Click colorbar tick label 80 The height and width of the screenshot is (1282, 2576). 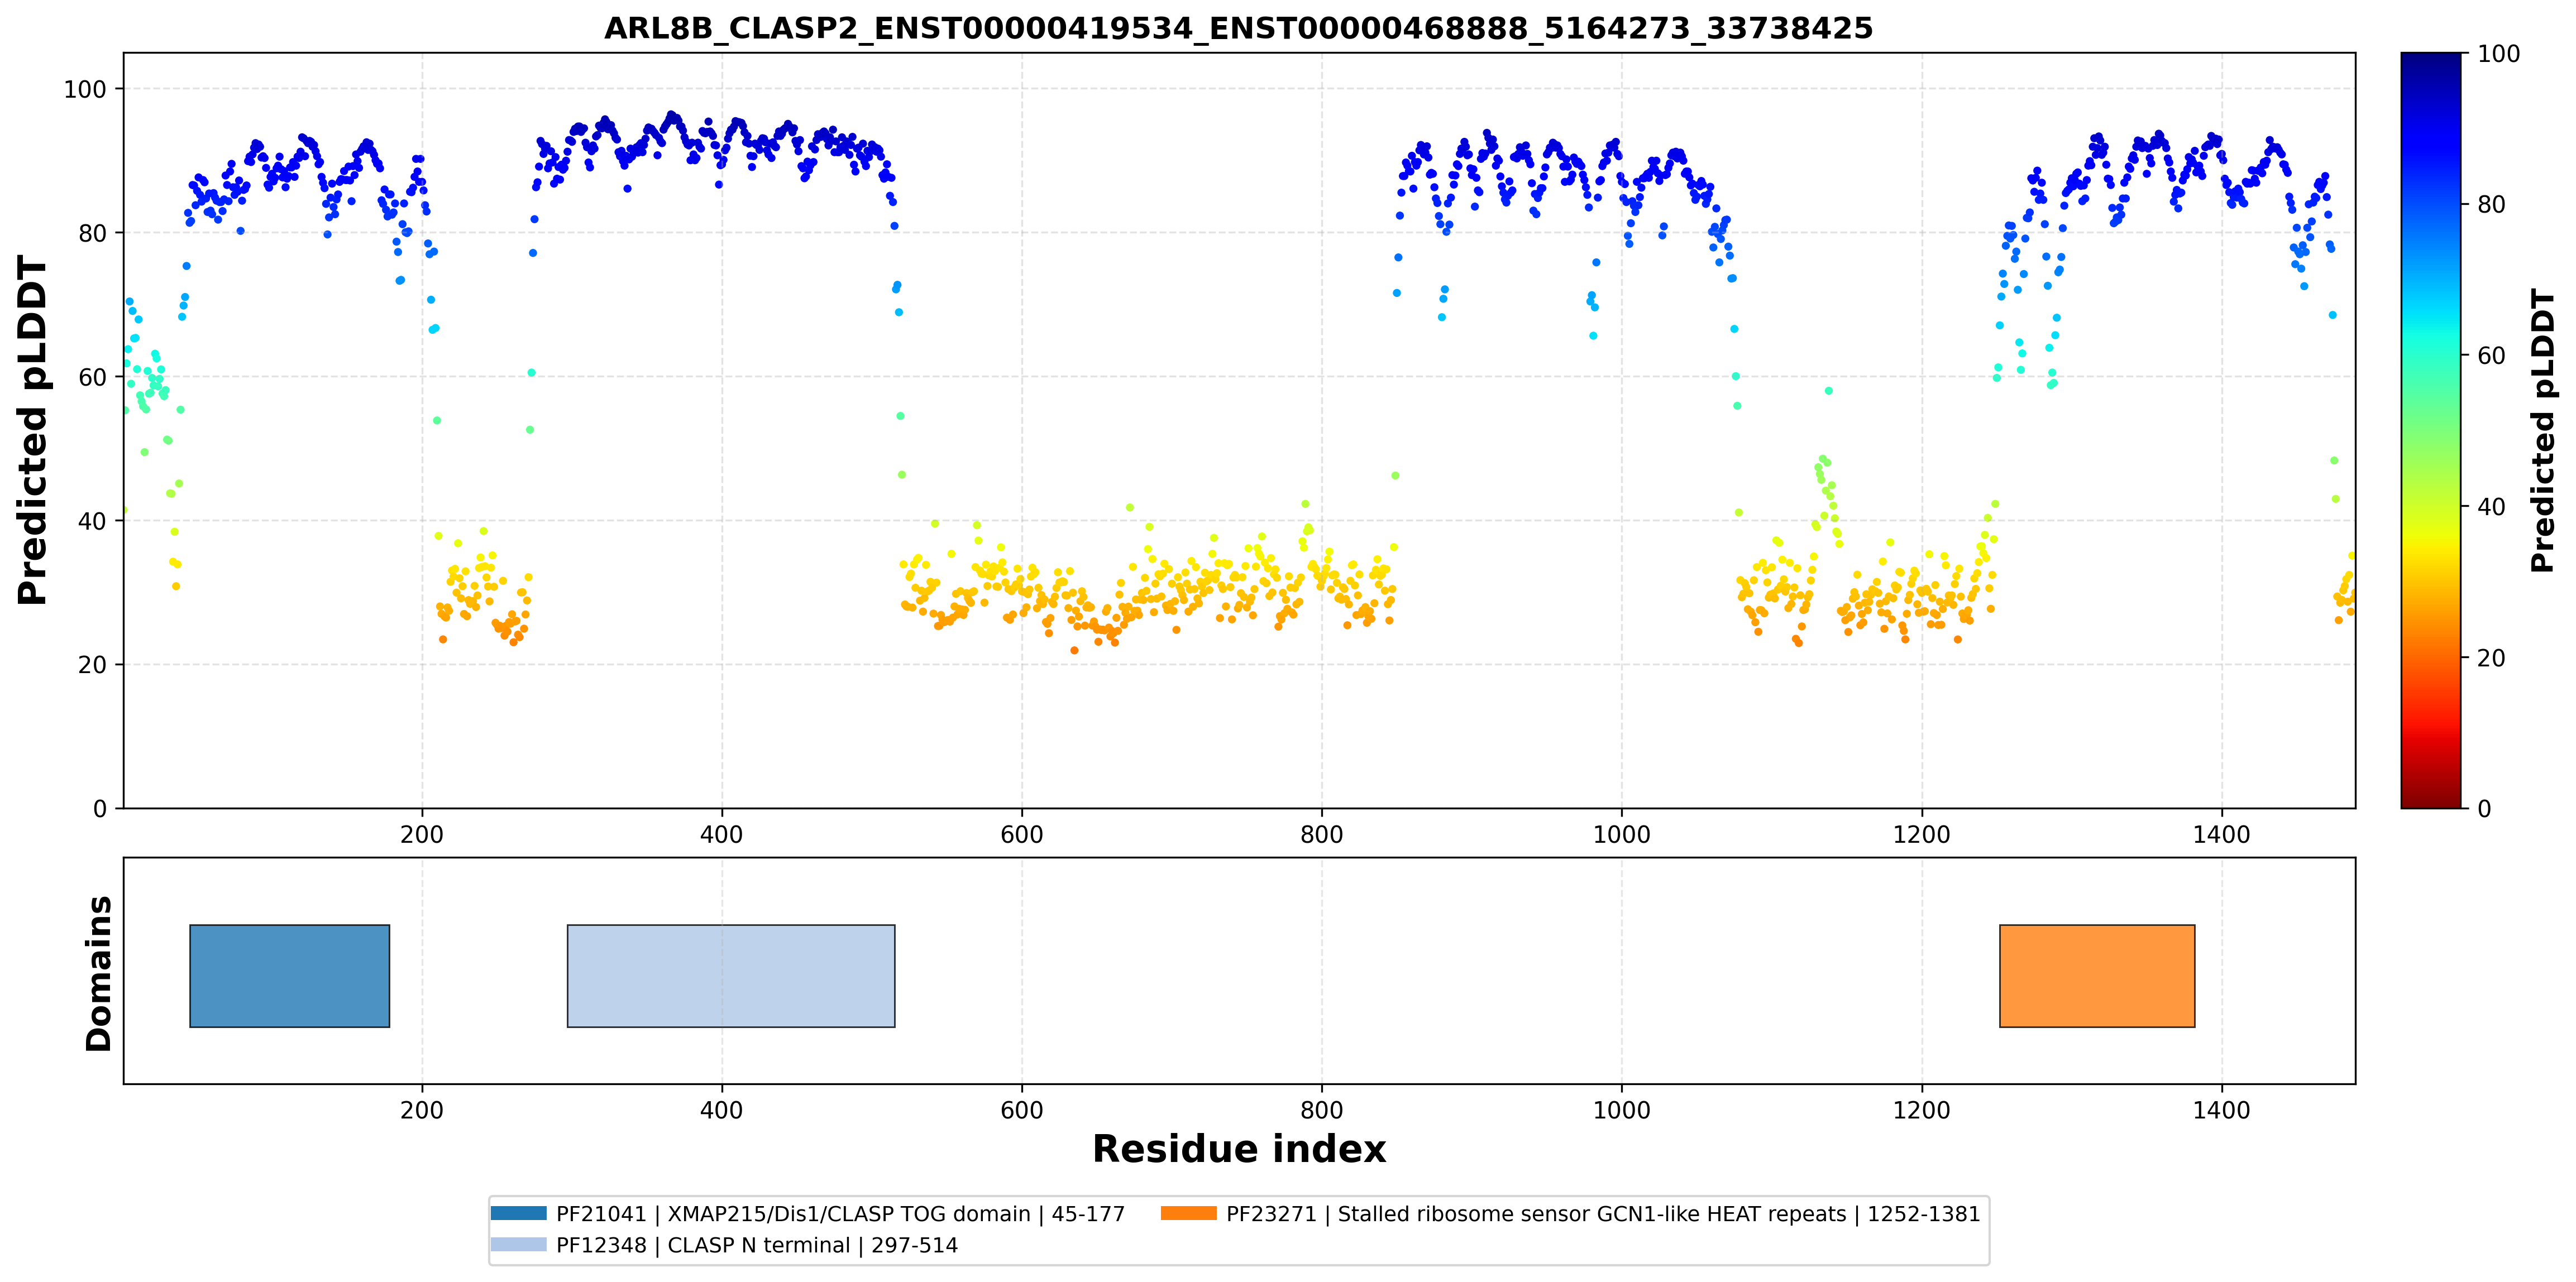(x=2491, y=205)
